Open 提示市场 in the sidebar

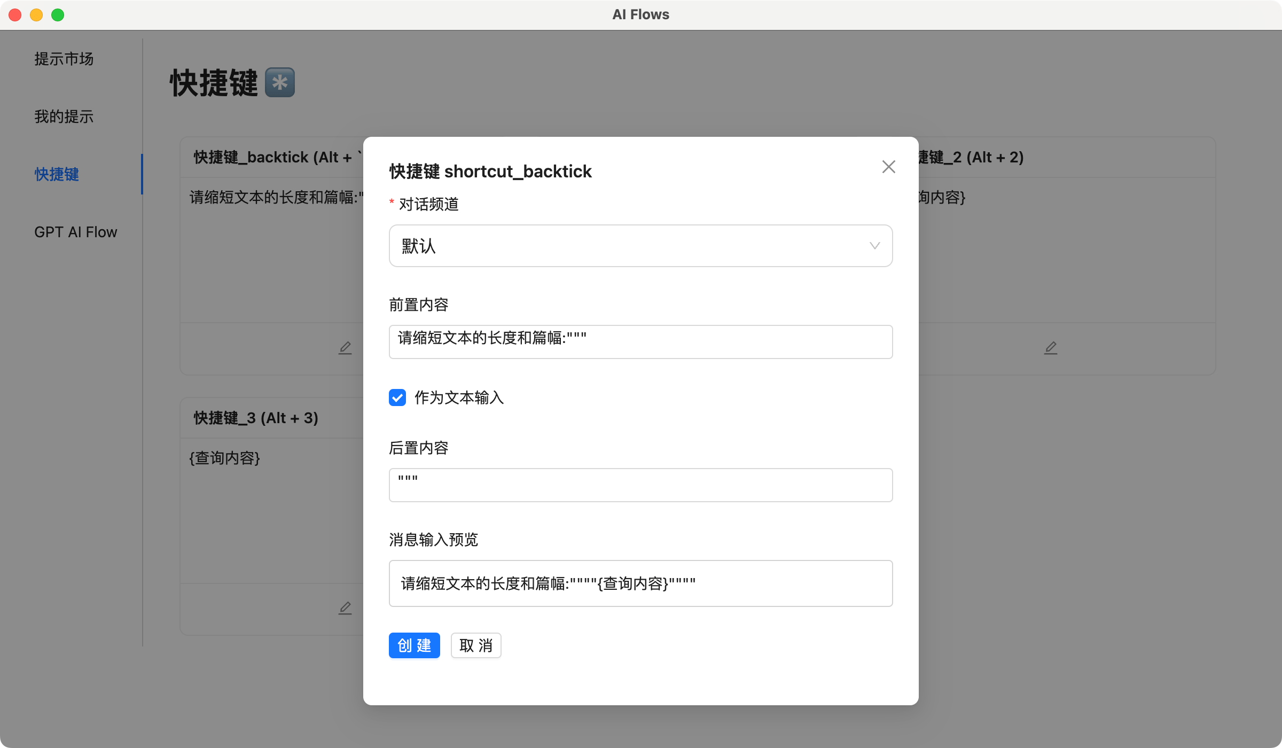click(x=64, y=59)
